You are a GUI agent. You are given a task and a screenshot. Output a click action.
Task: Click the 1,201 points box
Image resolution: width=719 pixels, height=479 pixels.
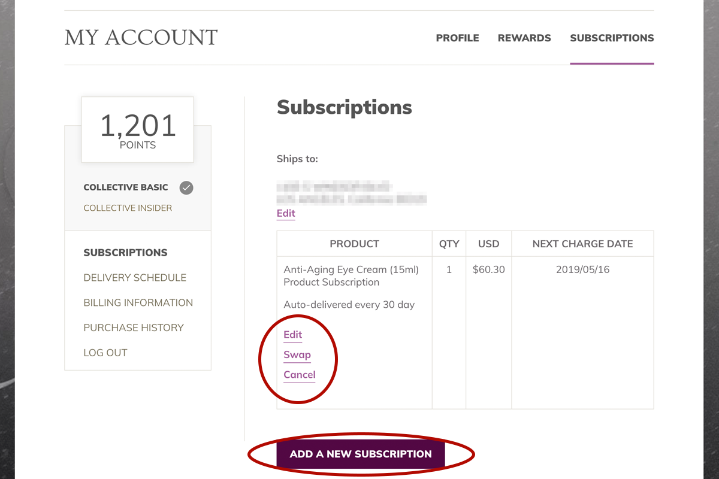tap(137, 130)
